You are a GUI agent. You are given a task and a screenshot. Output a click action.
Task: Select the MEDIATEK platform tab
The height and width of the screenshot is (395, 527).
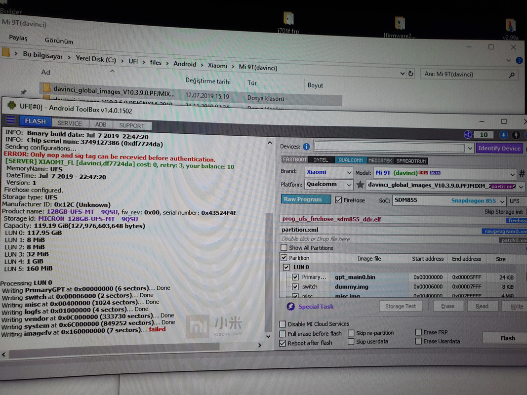380,160
